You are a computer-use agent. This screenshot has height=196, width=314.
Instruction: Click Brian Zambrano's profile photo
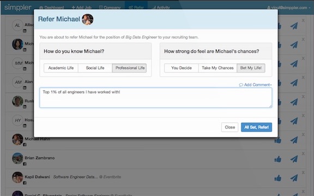(17, 158)
